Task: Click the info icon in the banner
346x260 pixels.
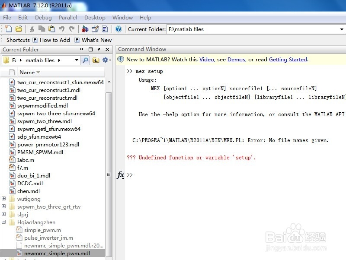Action: tap(121, 59)
